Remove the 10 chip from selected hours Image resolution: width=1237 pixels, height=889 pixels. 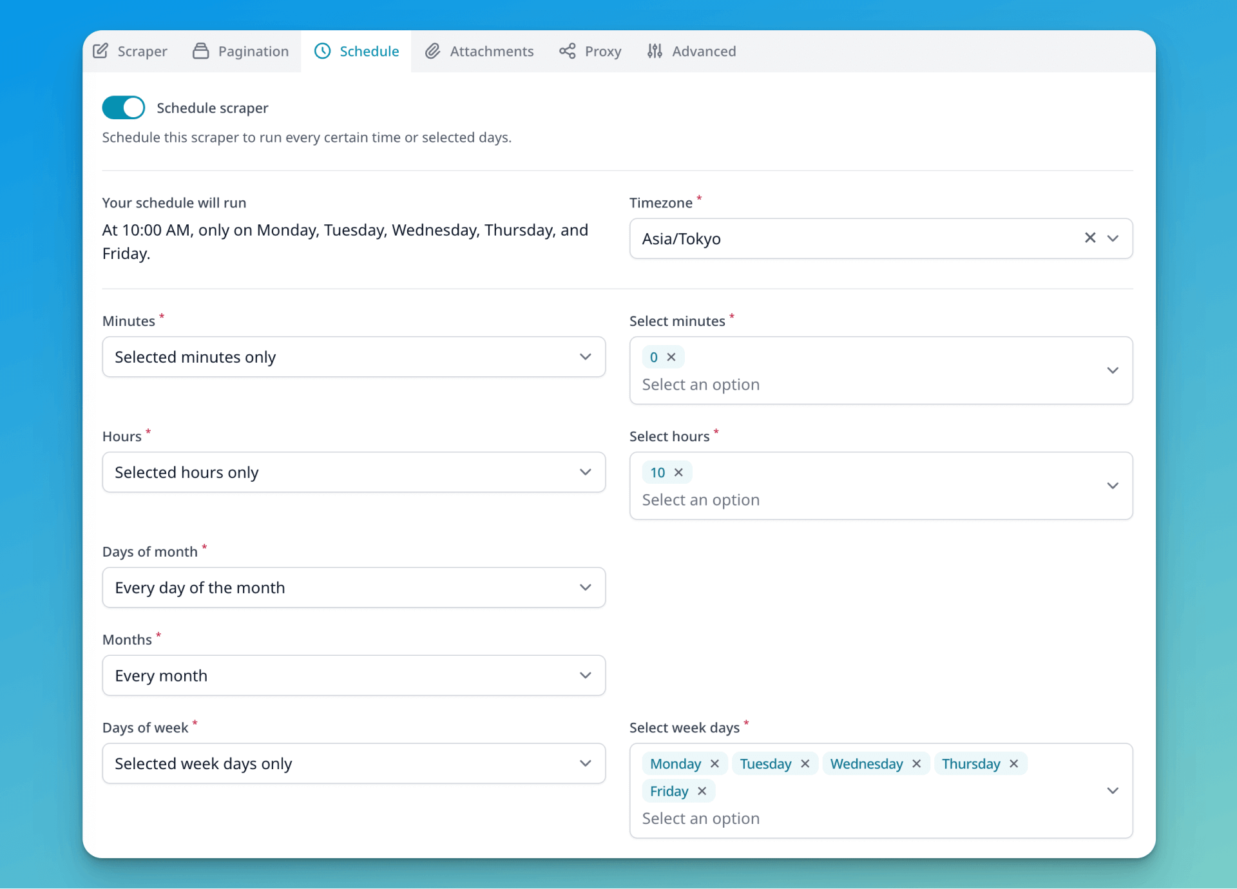pos(679,472)
